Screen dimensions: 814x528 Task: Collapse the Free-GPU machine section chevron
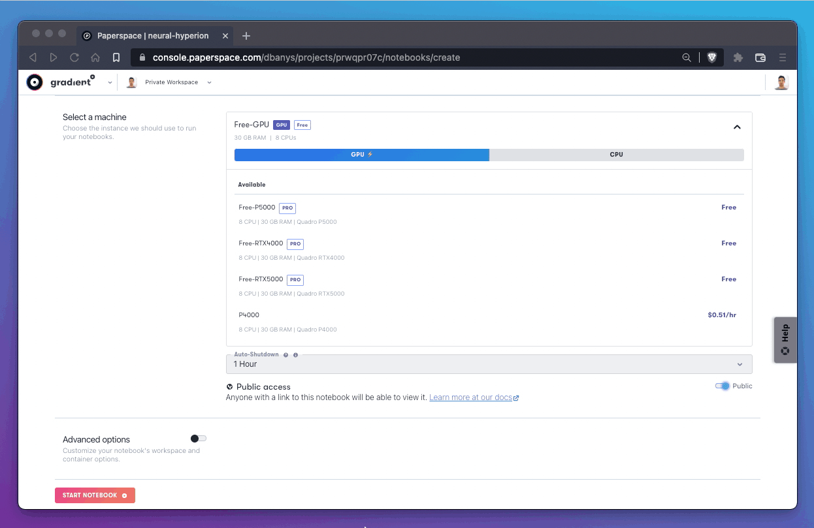737,127
